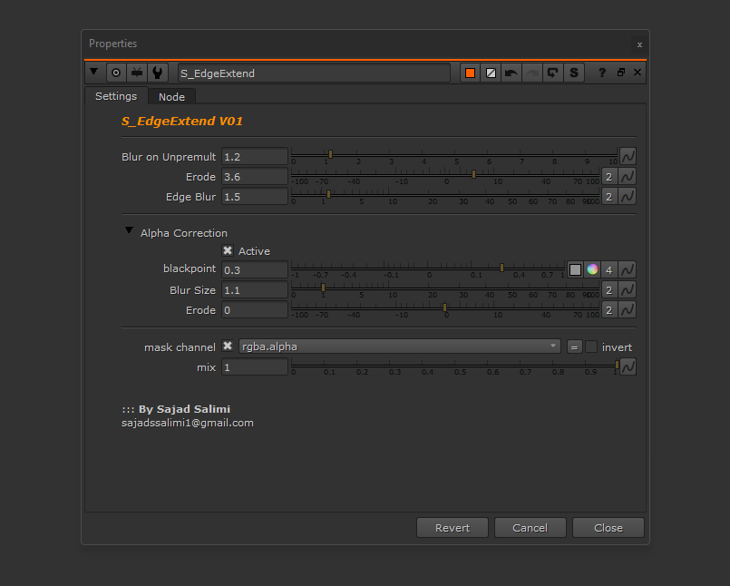Toggle the Active checkbox

pyautogui.click(x=228, y=251)
